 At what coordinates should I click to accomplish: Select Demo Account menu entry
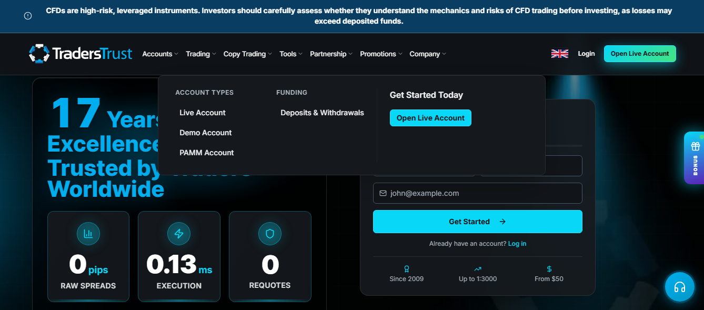click(x=206, y=133)
